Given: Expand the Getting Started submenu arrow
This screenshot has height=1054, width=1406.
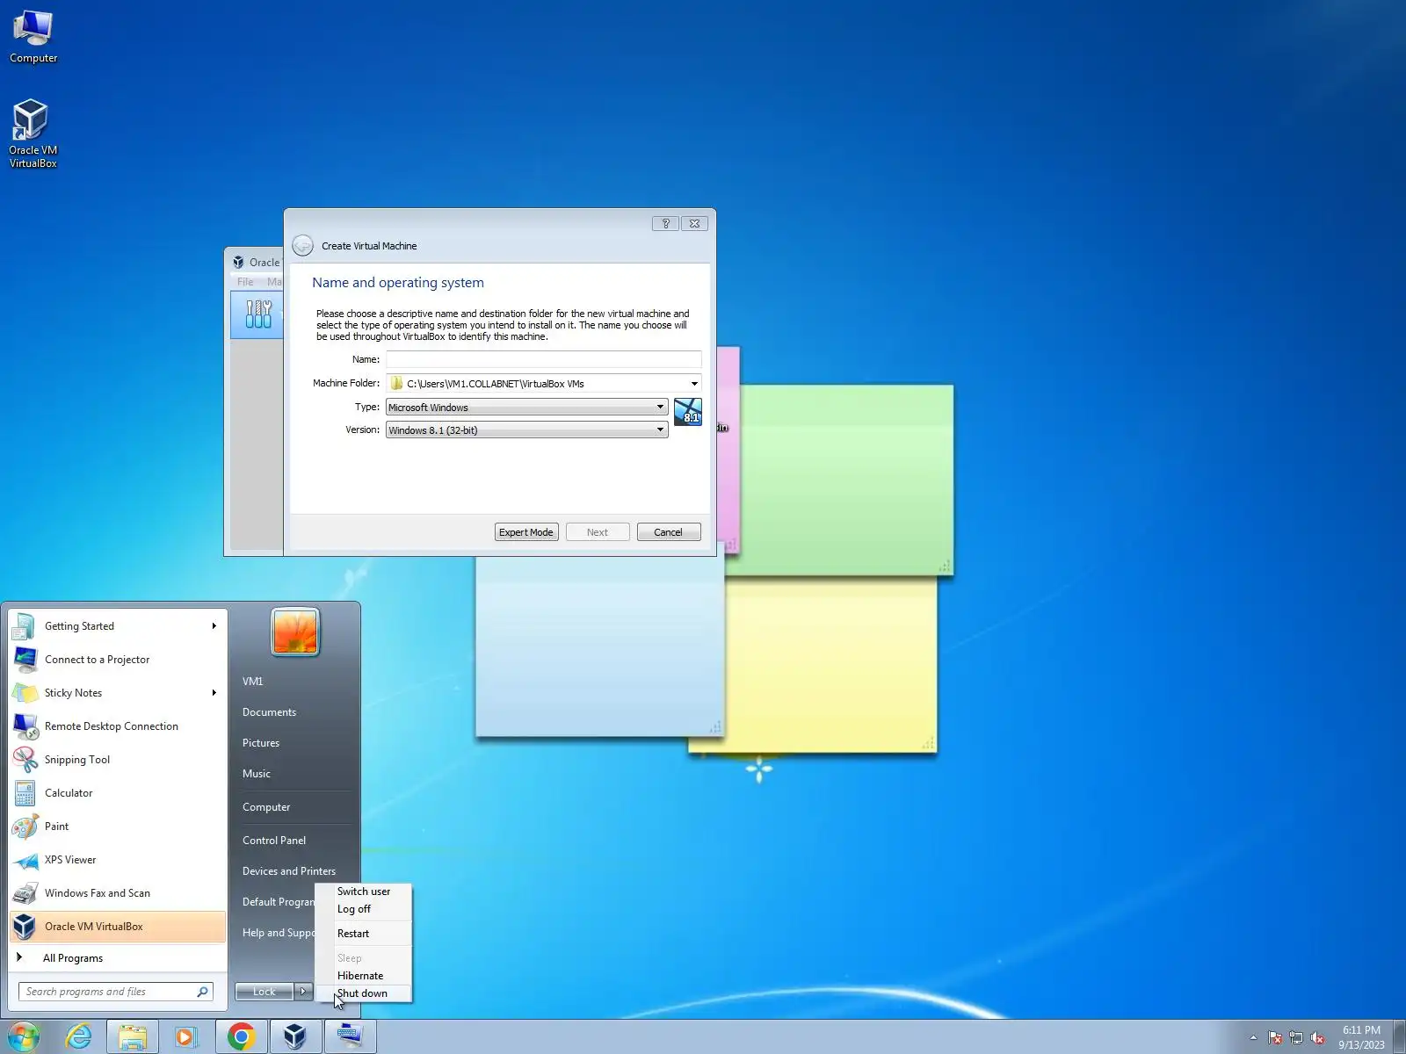Looking at the screenshot, I should tap(214, 626).
